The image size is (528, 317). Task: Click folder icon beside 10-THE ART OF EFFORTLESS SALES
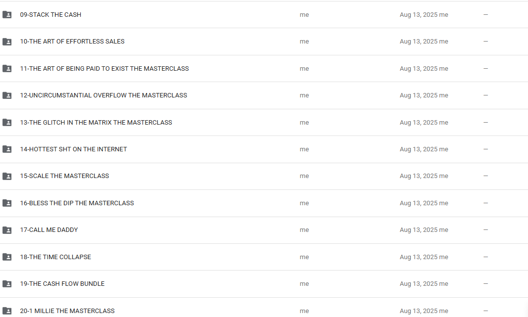point(7,42)
